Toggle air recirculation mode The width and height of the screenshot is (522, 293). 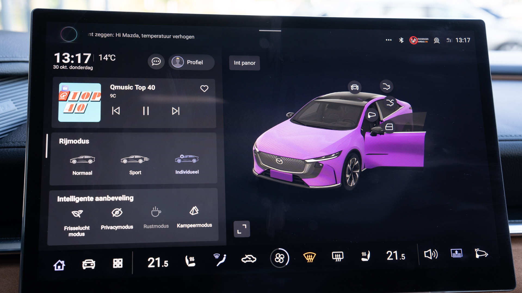coord(249,259)
